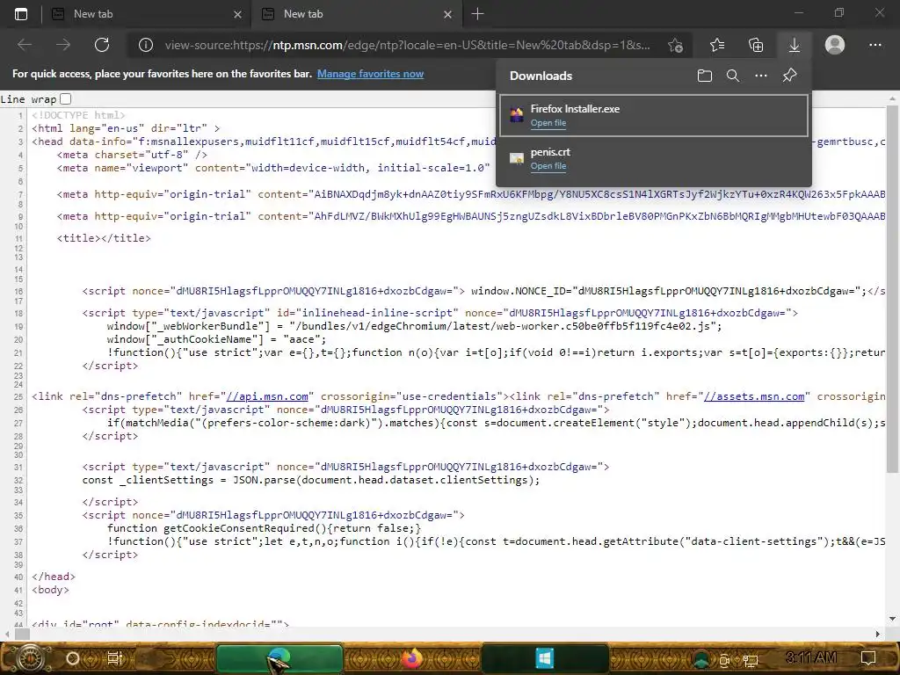Switch to Edge on the taskbar

pos(279,658)
